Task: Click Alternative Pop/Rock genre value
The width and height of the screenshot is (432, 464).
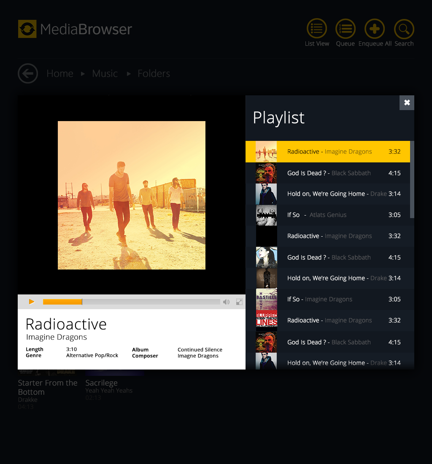Action: coord(92,356)
